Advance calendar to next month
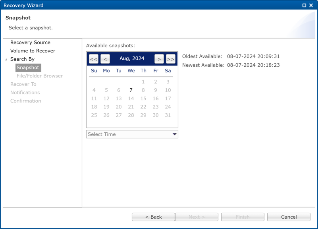The height and width of the screenshot is (229, 318). [x=159, y=59]
